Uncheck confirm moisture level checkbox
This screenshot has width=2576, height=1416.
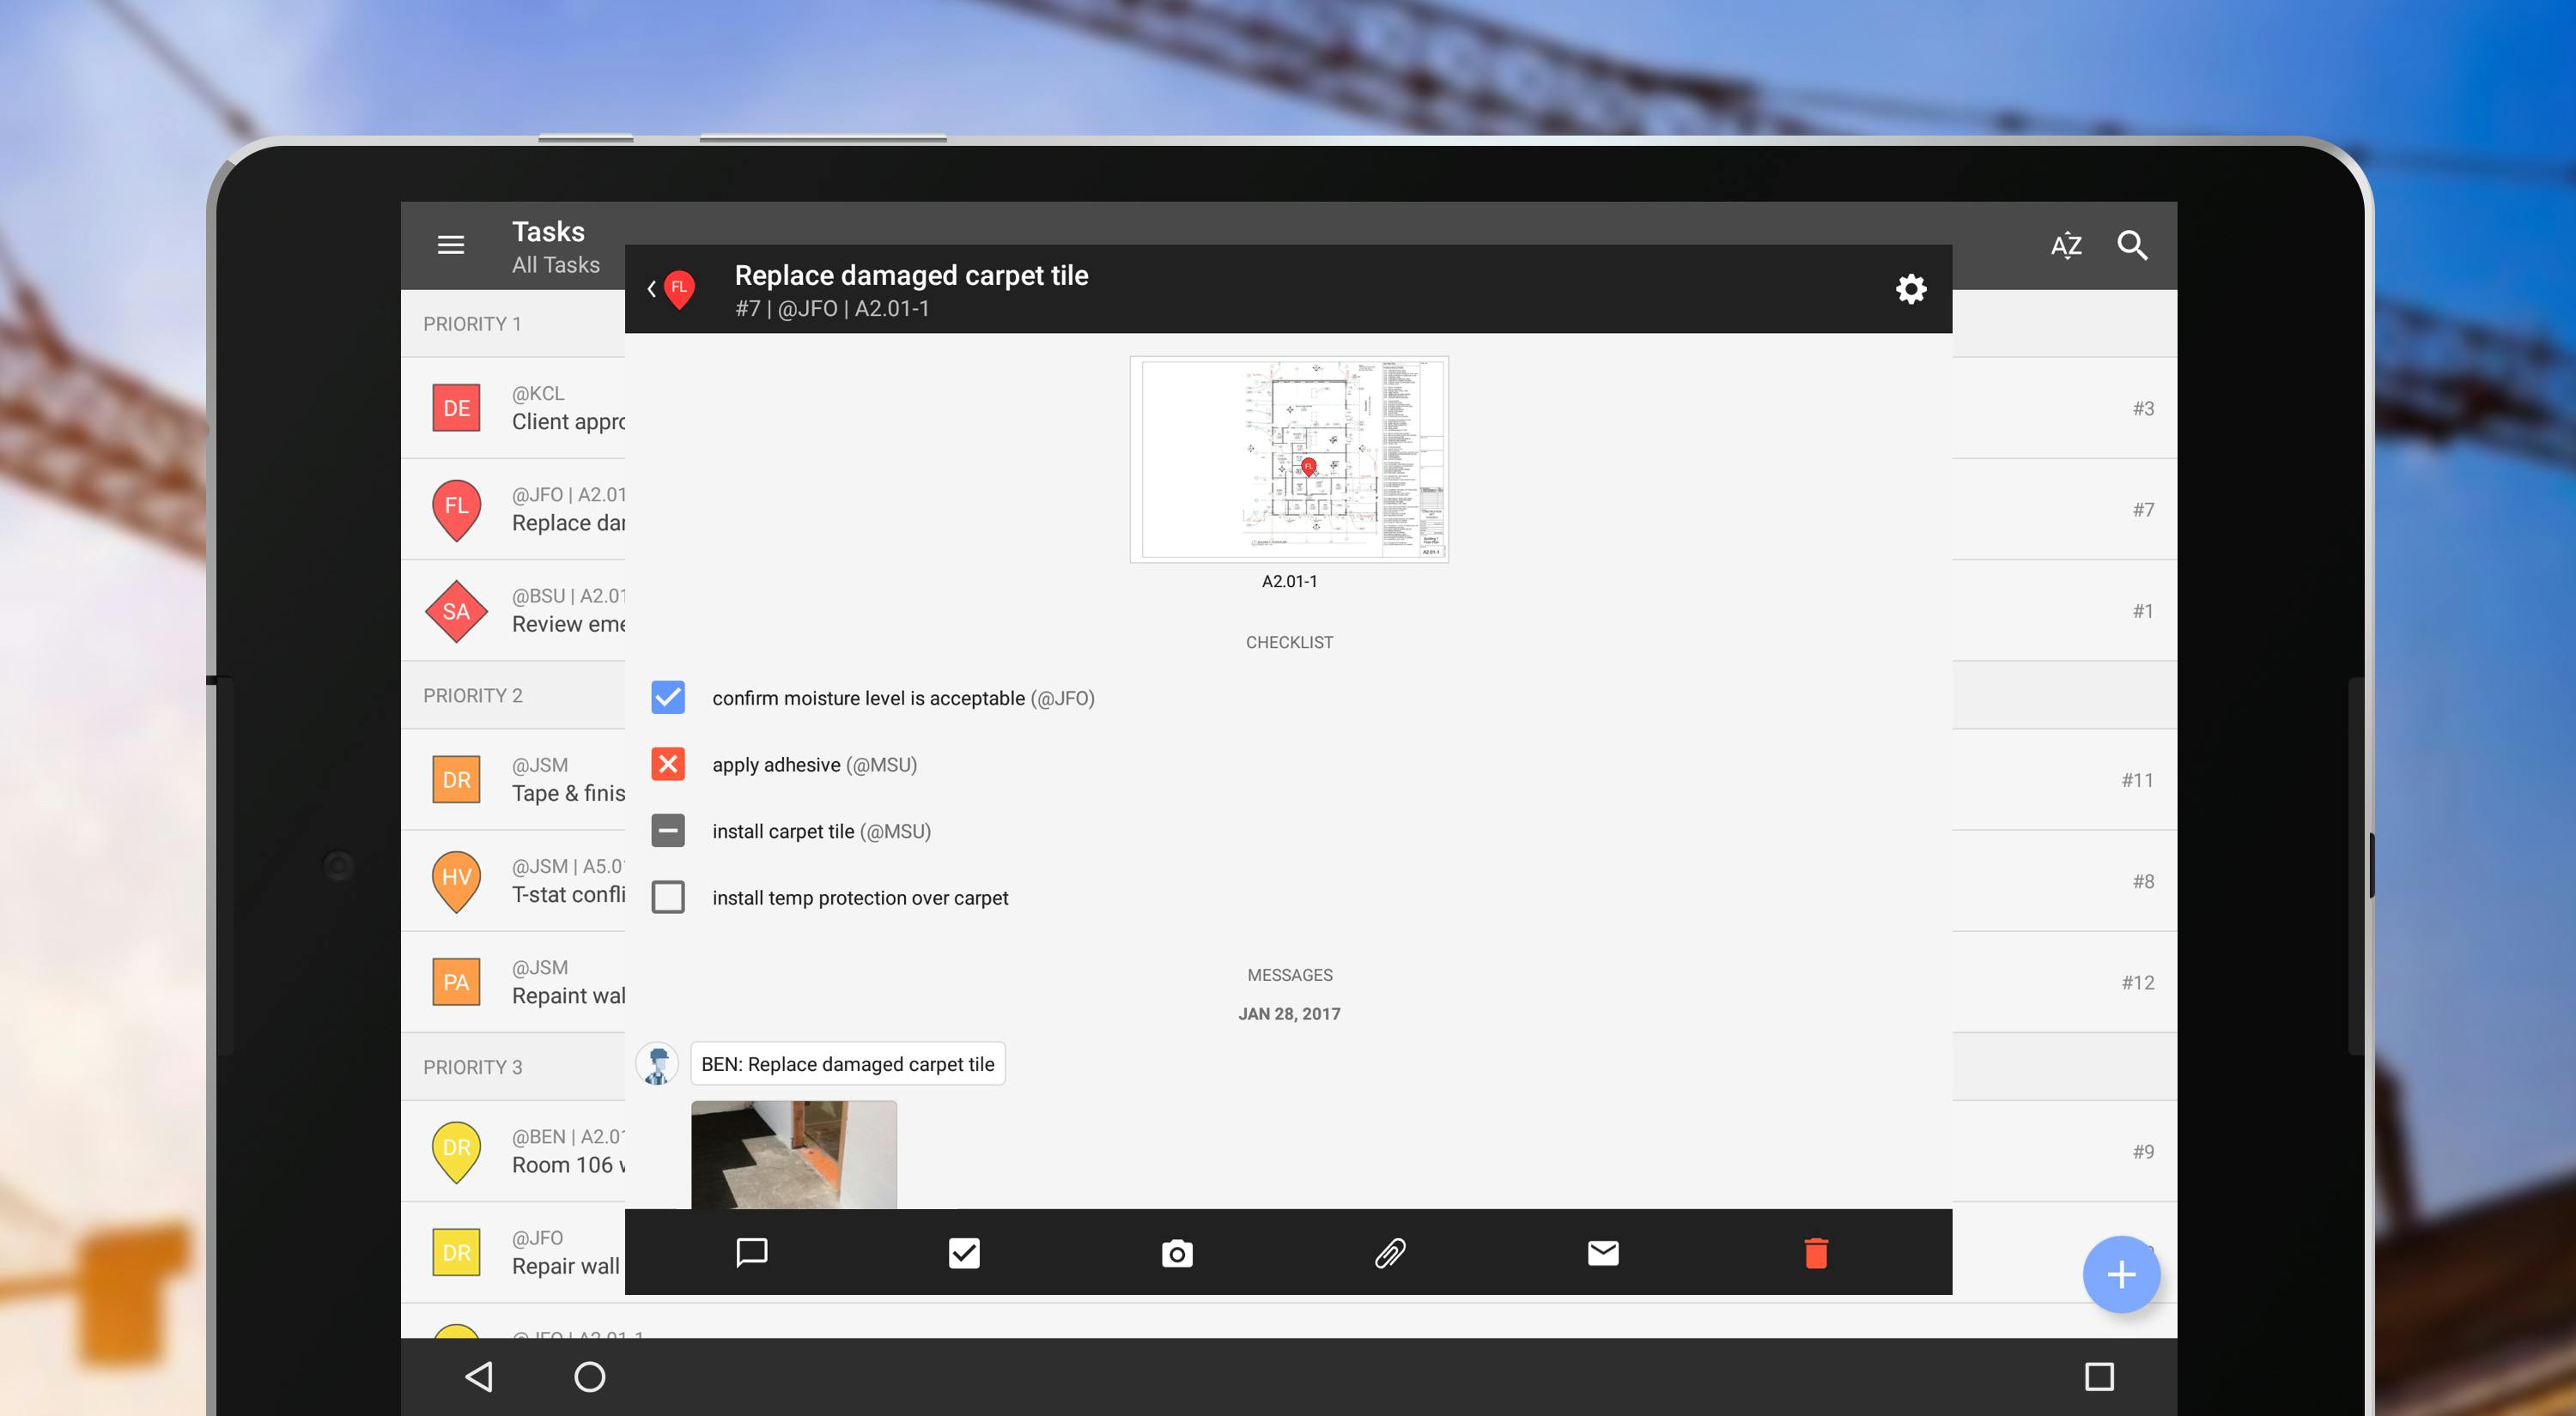(668, 698)
